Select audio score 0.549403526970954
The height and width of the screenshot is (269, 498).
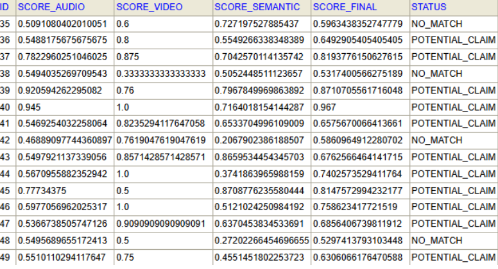62,74
